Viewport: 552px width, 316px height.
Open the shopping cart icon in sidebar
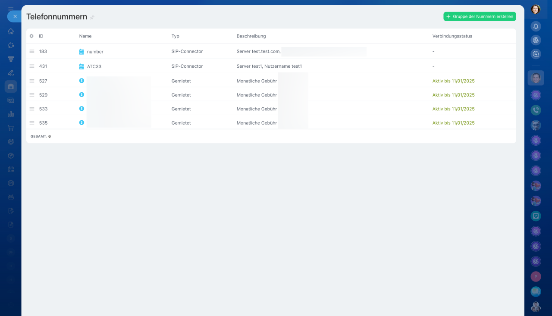click(11, 128)
